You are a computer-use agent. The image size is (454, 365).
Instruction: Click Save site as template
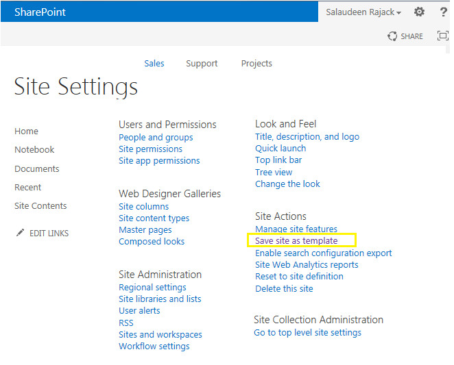tap(296, 240)
